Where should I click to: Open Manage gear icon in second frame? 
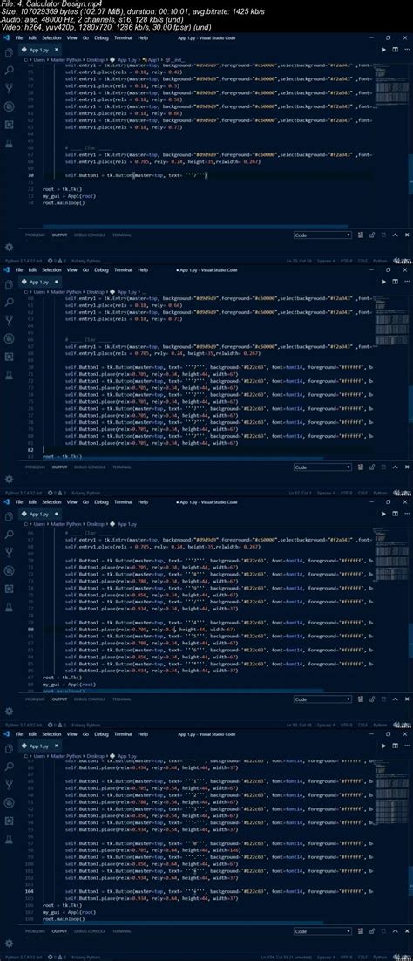click(10, 480)
